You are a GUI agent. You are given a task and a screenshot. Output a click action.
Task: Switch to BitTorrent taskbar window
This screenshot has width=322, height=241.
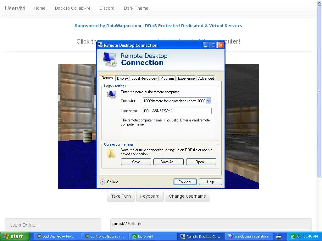(x=153, y=237)
